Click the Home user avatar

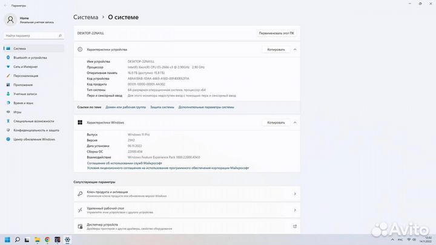10,20
